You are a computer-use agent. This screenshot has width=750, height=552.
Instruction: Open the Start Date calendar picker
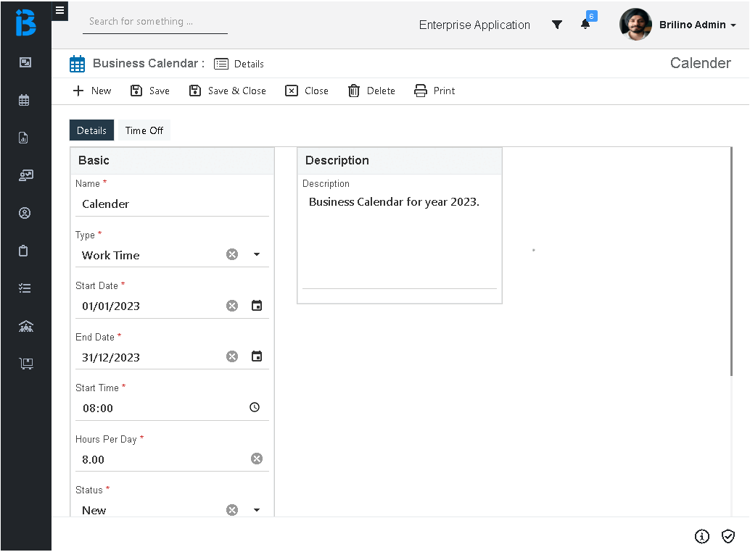[257, 306]
